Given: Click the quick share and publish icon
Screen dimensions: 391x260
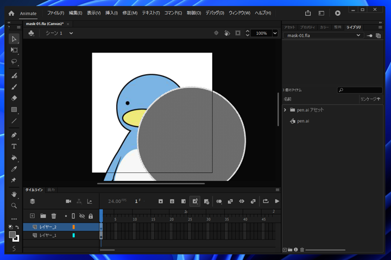Looking at the screenshot, I should pyautogui.click(x=308, y=13).
